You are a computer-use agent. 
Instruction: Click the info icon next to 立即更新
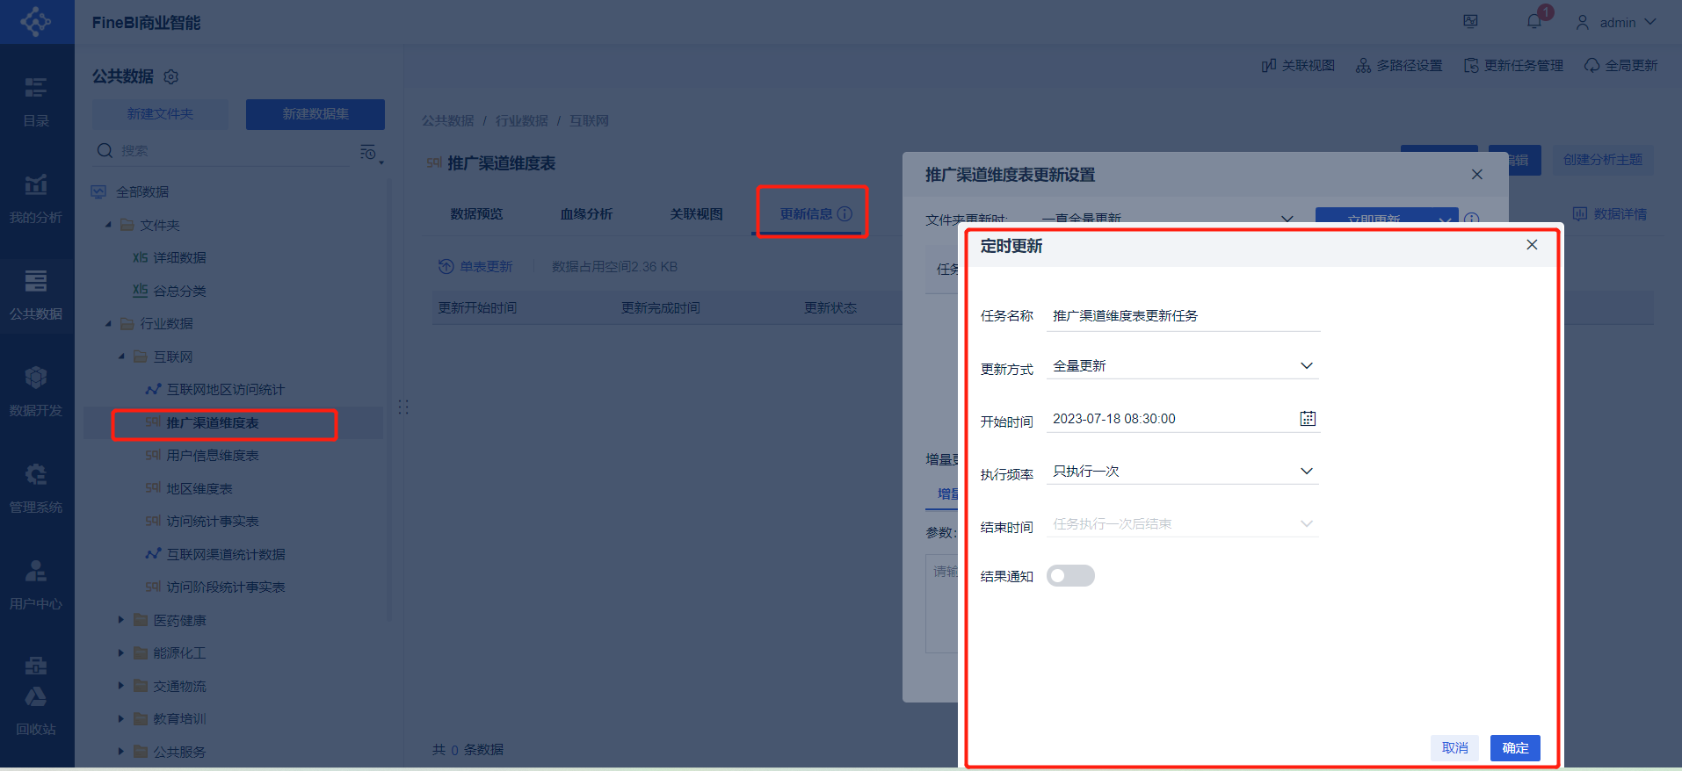tap(1472, 219)
